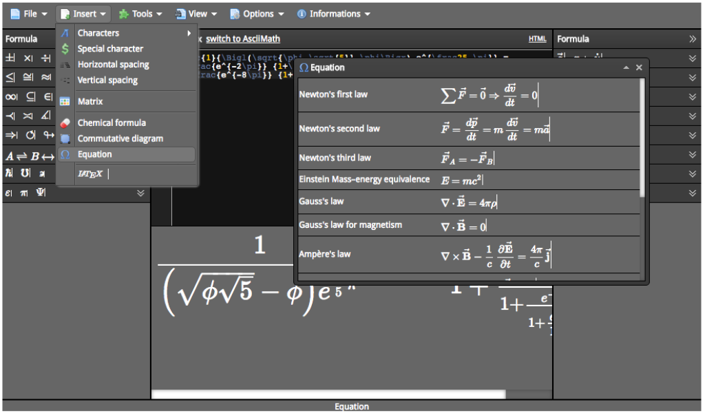Open the Options menu
The height and width of the screenshot is (413, 705).
tap(257, 13)
